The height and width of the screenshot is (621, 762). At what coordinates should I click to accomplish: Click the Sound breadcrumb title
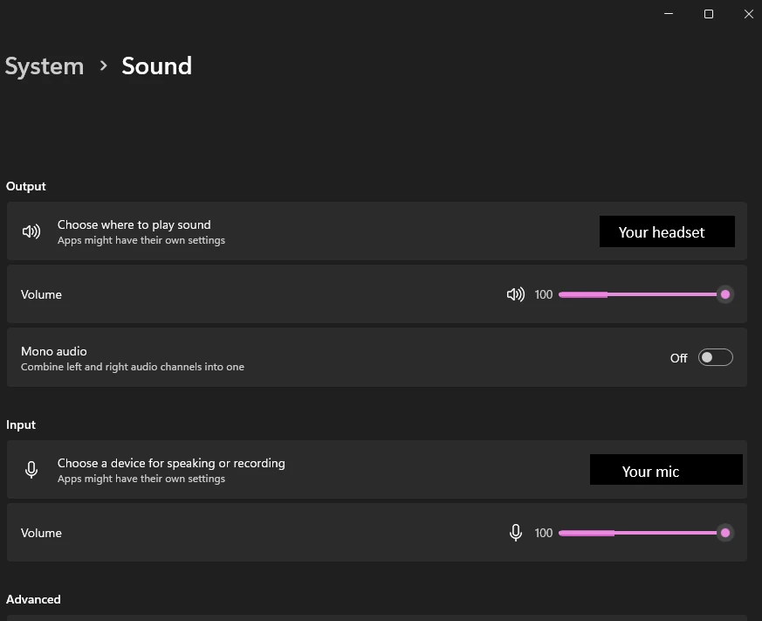[x=156, y=66]
